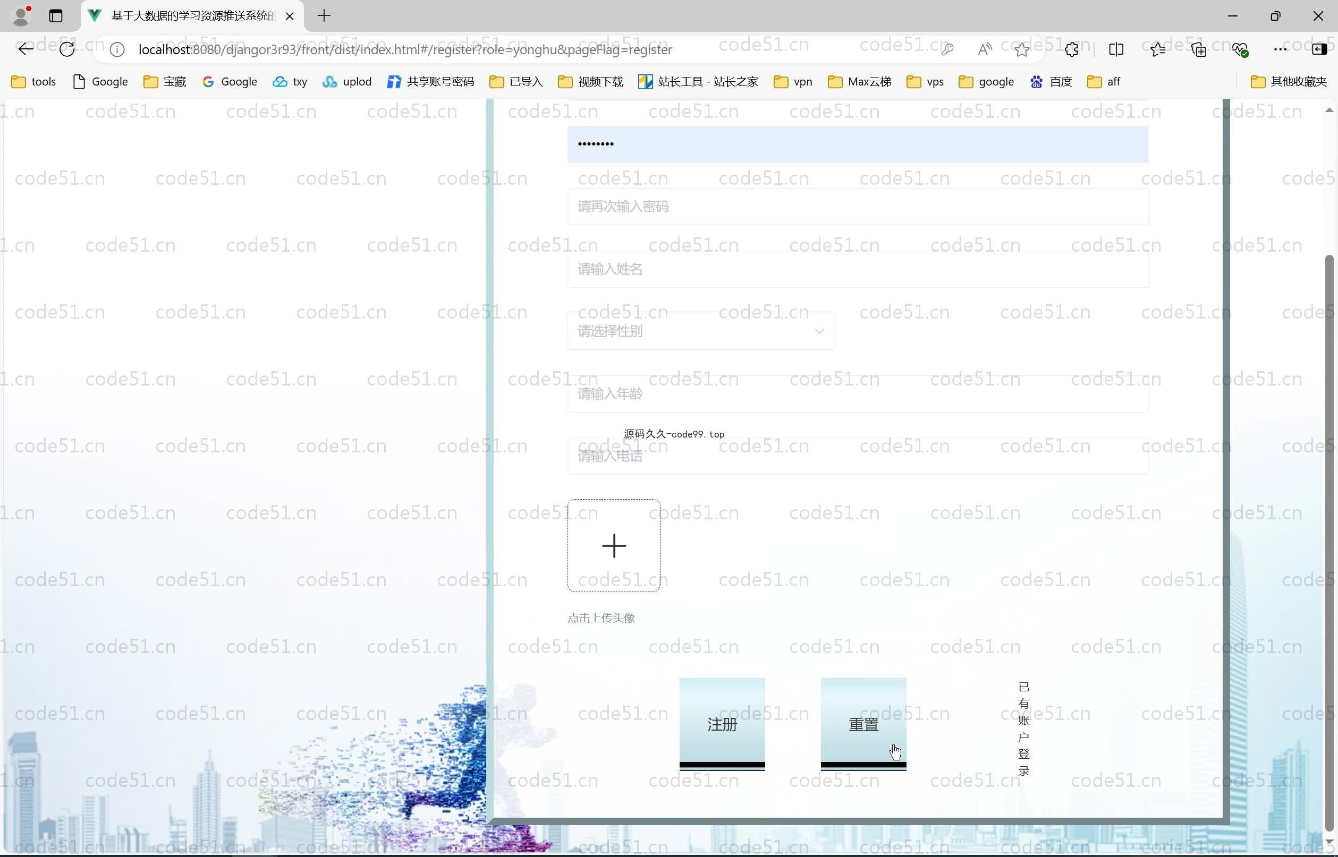This screenshot has height=857, width=1338.
Task: Open the aff bookmark folder
Action: (1104, 82)
